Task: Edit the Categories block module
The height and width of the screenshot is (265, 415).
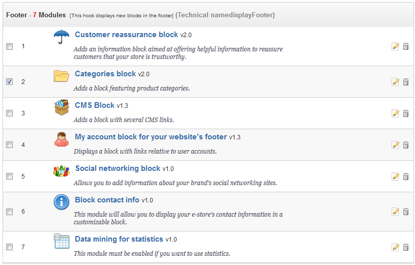Action: (395, 82)
